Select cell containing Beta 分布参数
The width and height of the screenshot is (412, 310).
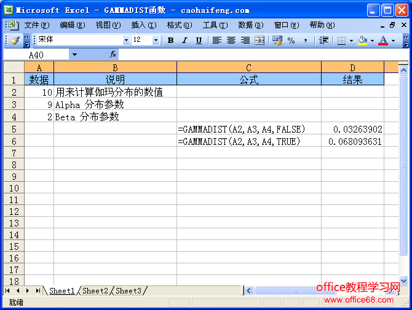(116, 117)
